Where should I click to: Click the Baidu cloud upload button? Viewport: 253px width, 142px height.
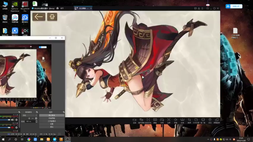click(234, 6)
